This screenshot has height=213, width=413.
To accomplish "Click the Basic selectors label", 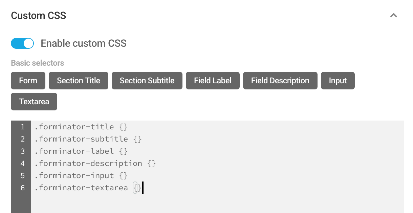I will [x=37, y=63].
